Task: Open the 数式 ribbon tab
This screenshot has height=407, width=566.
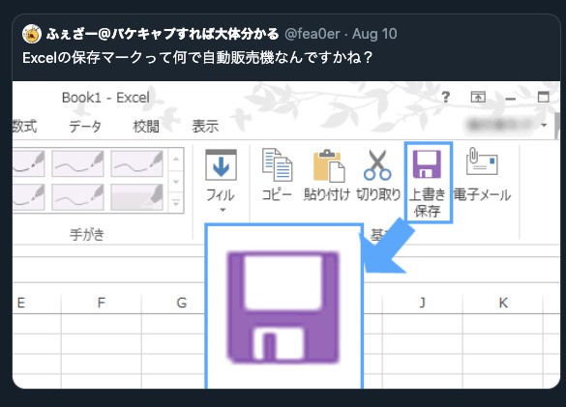Action: point(24,127)
